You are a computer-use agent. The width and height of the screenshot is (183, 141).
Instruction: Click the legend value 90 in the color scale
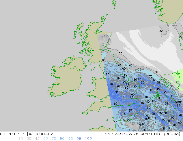[62, 139]
